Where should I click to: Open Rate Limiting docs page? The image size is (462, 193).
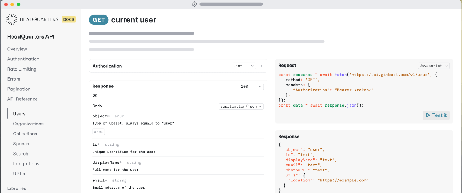click(22, 69)
